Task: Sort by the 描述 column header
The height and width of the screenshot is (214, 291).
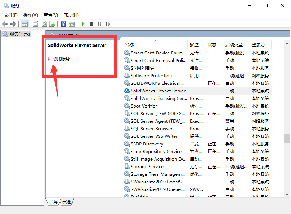Action: tap(196, 44)
